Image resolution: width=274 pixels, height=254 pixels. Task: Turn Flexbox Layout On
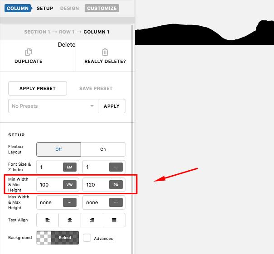click(x=103, y=149)
